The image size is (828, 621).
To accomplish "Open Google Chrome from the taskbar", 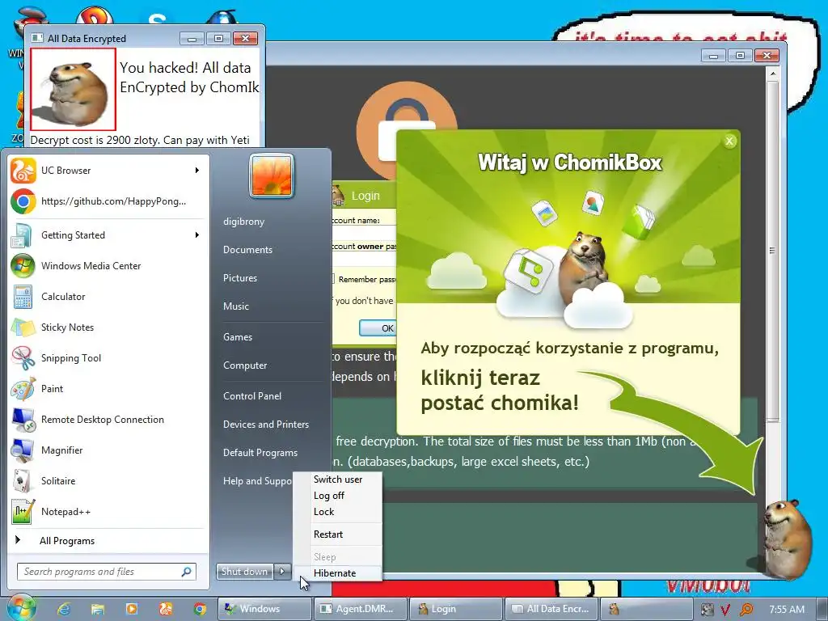I will coord(200,609).
